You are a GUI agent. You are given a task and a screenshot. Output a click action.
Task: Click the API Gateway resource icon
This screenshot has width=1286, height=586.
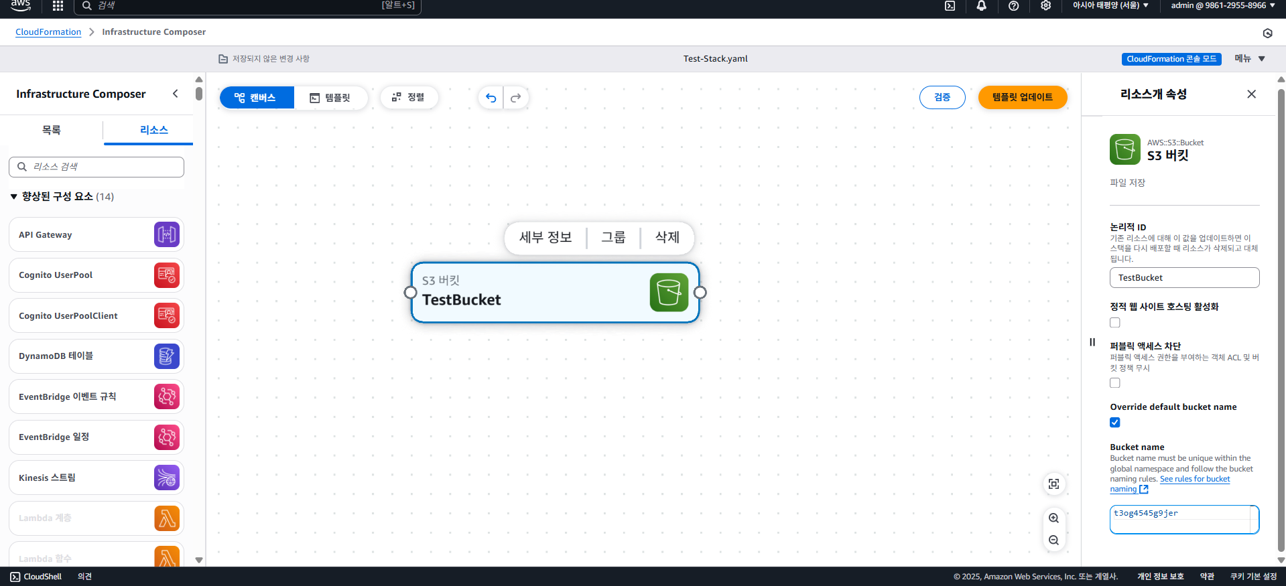(167, 234)
